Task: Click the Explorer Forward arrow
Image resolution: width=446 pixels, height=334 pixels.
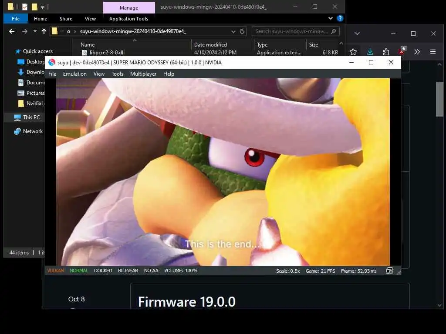Action: point(25,31)
